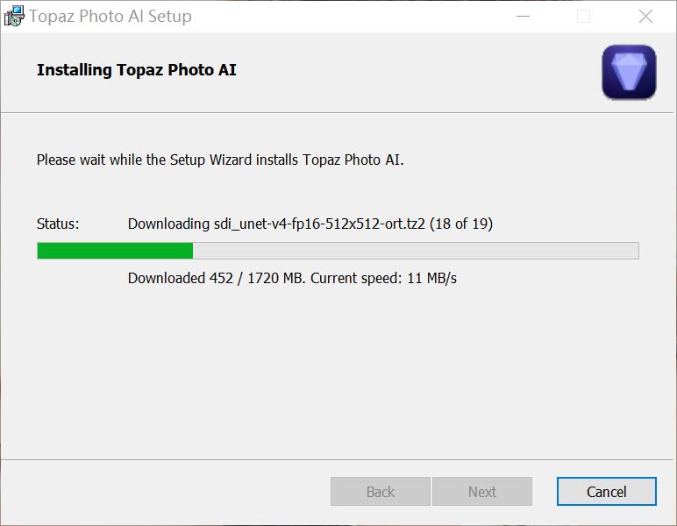This screenshot has height=526, width=677.
Task: Select the sdi_unet-v4-fp16-512x512-ort.tz2 file name text
Action: coord(319,224)
